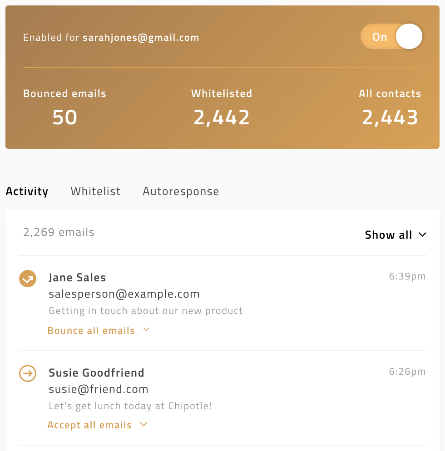This screenshot has width=445, height=451.
Task: Open the Chipotle lunch email preview
Action: [130, 406]
